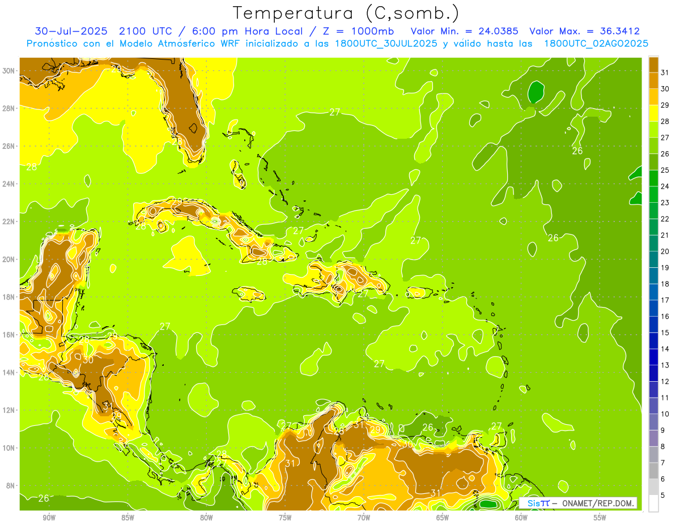680x525 pixels.
Task: Click the '24N' latitude axis label
Action: point(10,184)
